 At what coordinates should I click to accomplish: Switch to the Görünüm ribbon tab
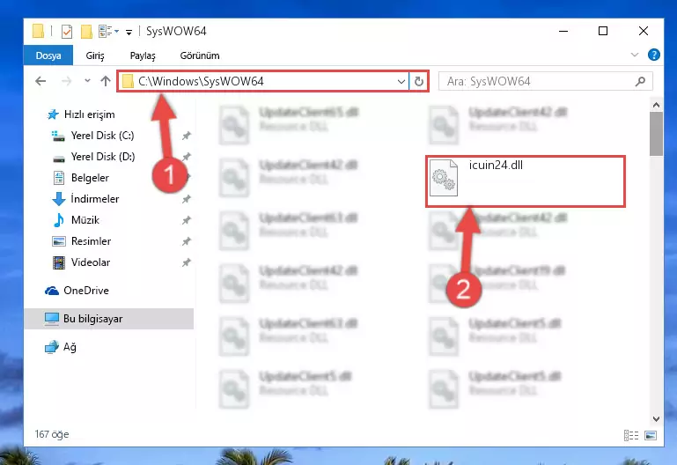(x=200, y=55)
